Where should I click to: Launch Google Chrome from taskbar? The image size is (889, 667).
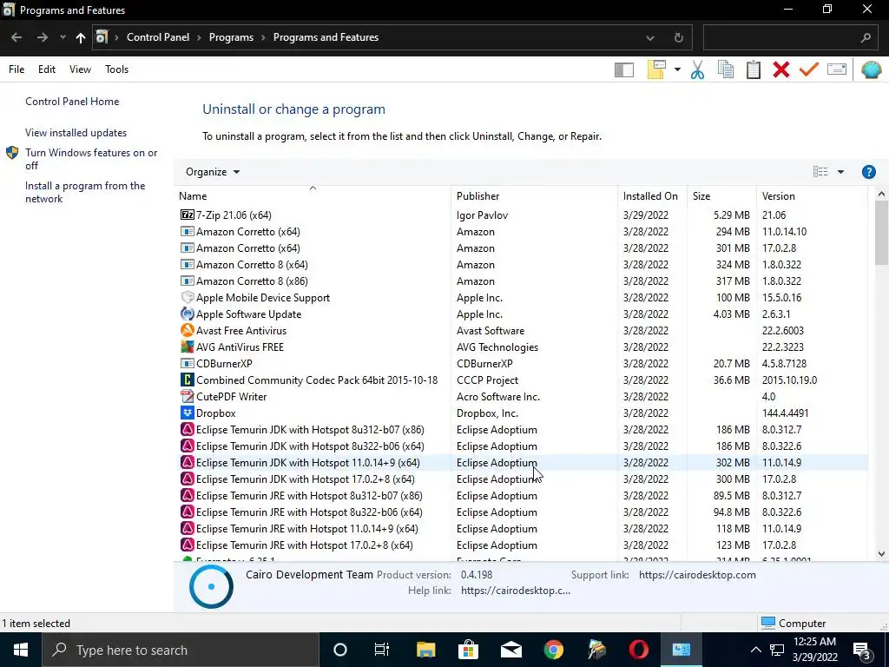click(x=553, y=650)
